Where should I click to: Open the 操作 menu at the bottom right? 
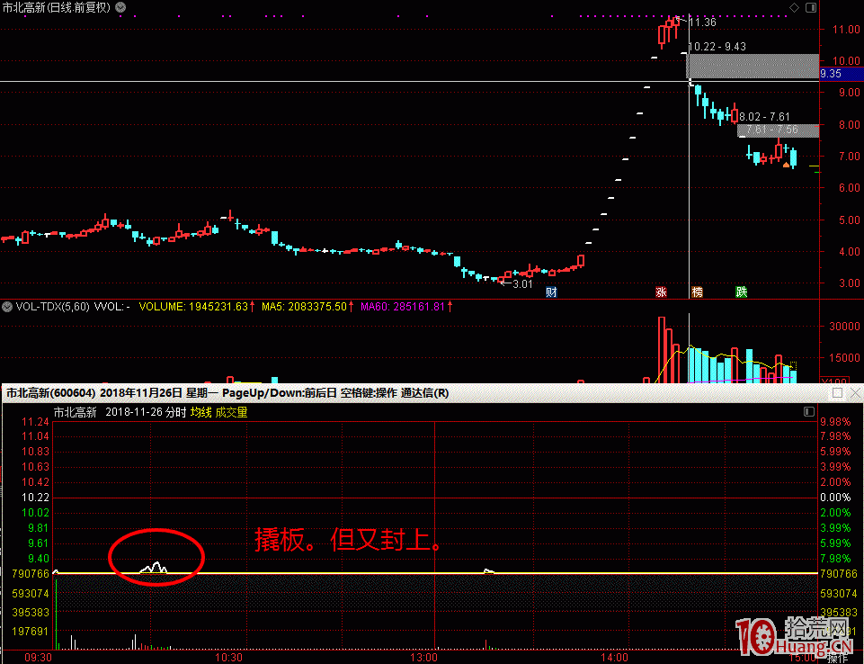point(838,658)
